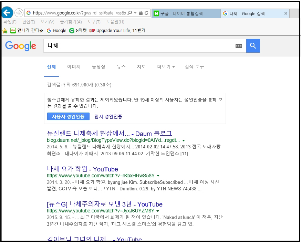Click the padlock security icon
Image resolution: width=301 pixels, height=242 pixels.
[141, 13]
